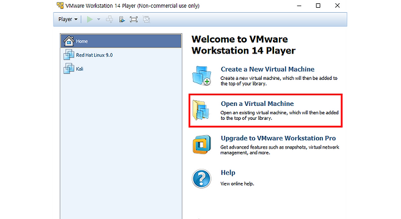Click the VMware app icon in title bar

(60, 6)
